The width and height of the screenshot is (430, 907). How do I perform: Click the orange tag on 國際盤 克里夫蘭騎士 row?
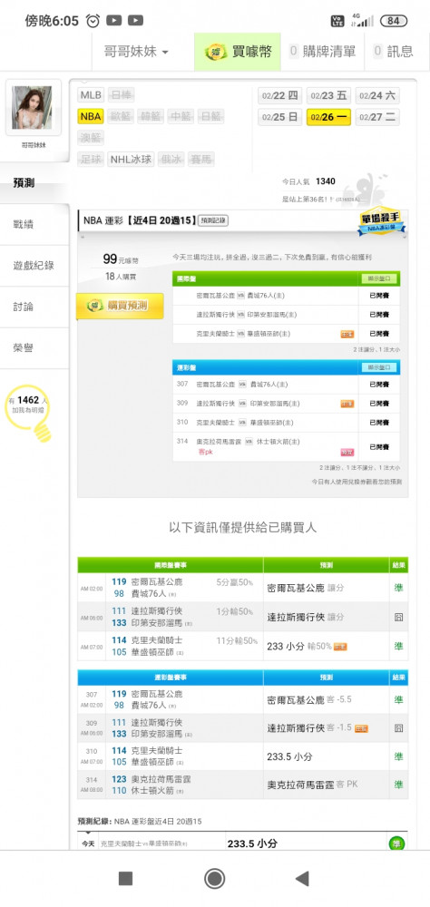[x=347, y=334]
